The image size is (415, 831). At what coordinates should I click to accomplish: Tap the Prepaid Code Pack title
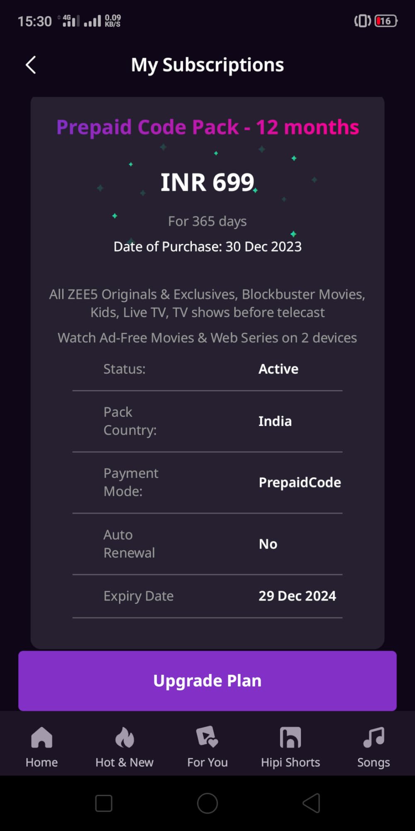click(207, 127)
